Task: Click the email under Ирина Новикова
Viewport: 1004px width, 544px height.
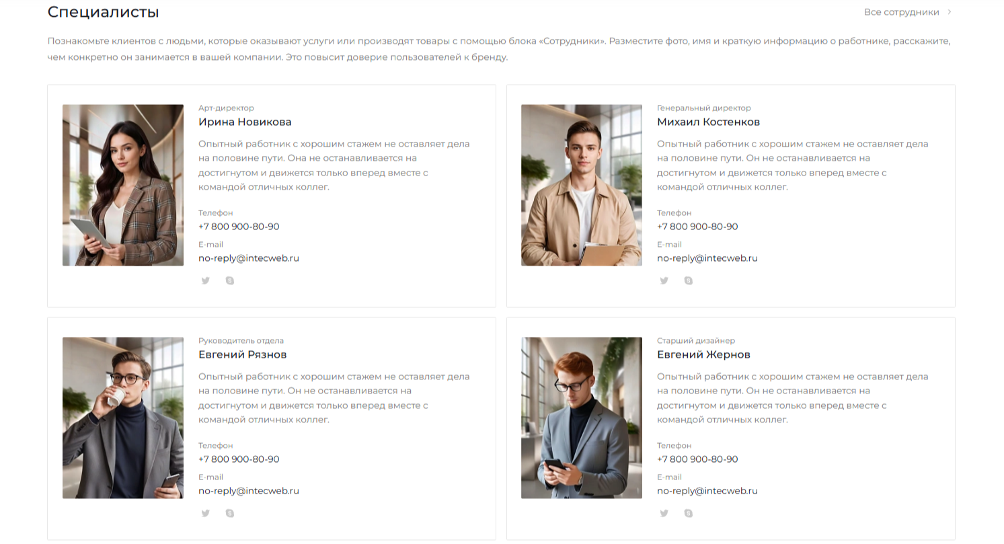Action: [249, 258]
